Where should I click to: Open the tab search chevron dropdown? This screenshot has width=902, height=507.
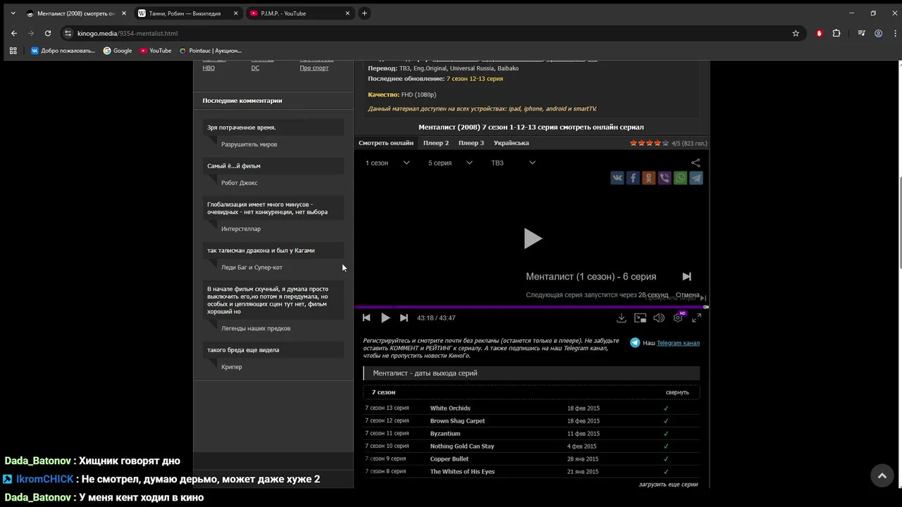point(13,13)
